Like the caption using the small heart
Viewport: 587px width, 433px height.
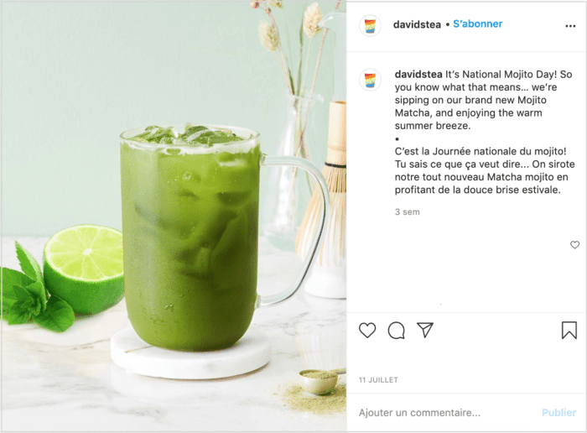[574, 244]
